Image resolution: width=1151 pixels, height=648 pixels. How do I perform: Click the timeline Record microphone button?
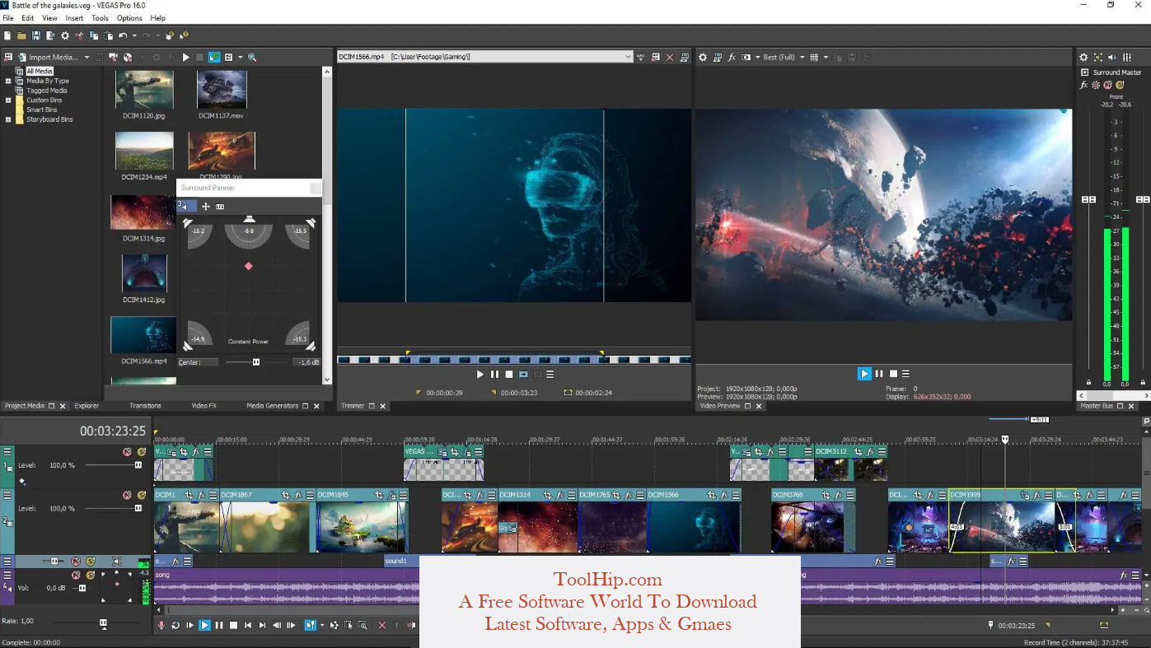click(161, 626)
